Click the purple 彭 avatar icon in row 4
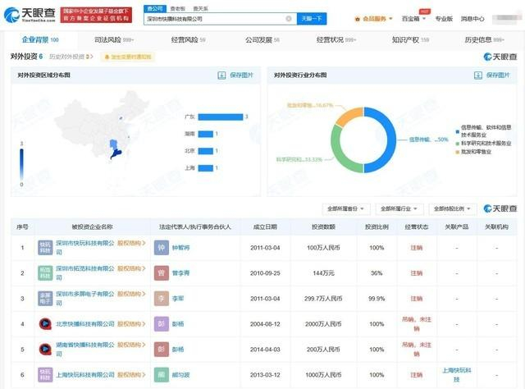Viewport: 525px width, 389px height. [162, 324]
